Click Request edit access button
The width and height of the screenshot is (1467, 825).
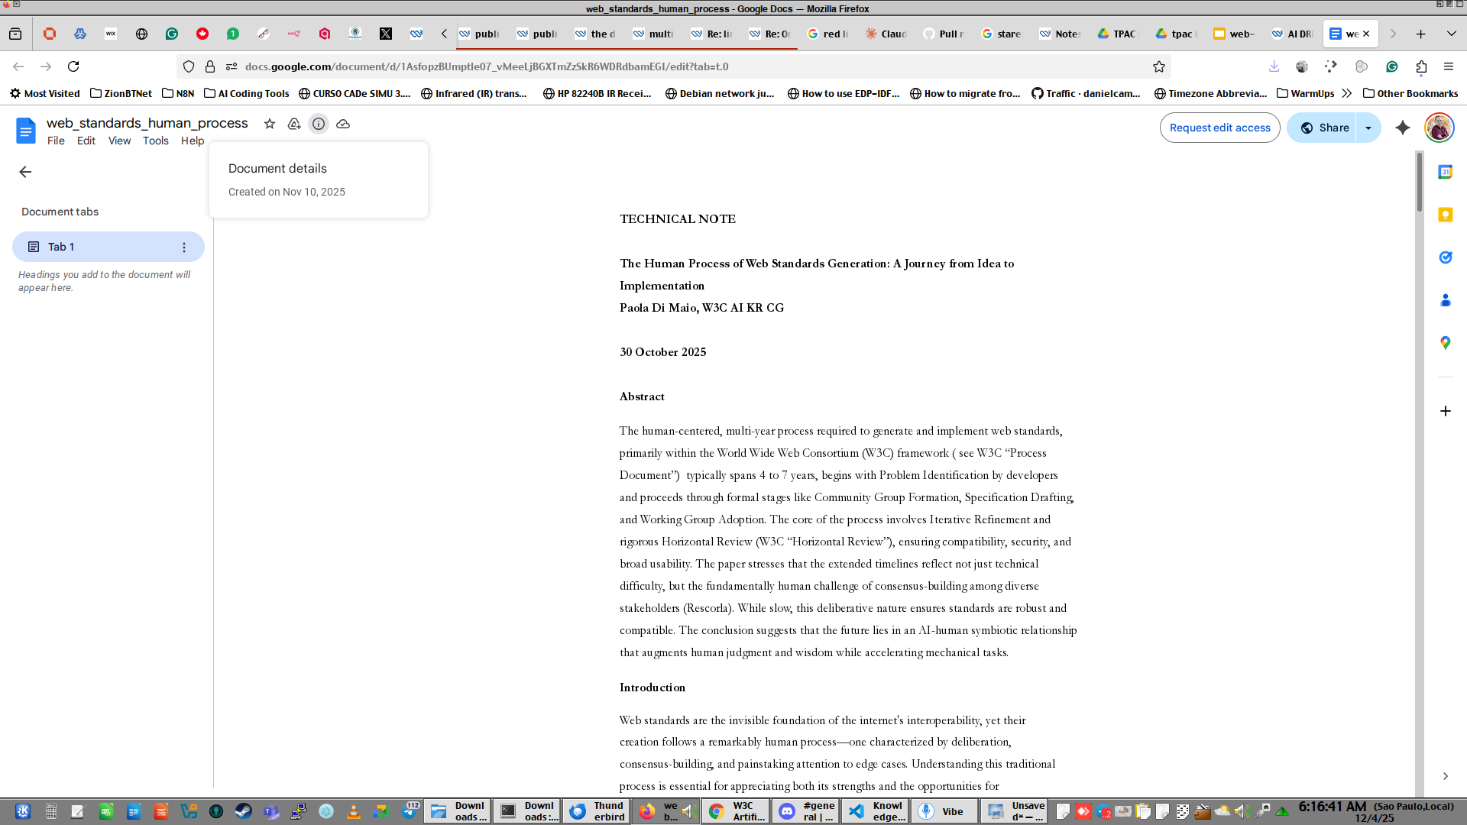tap(1219, 128)
